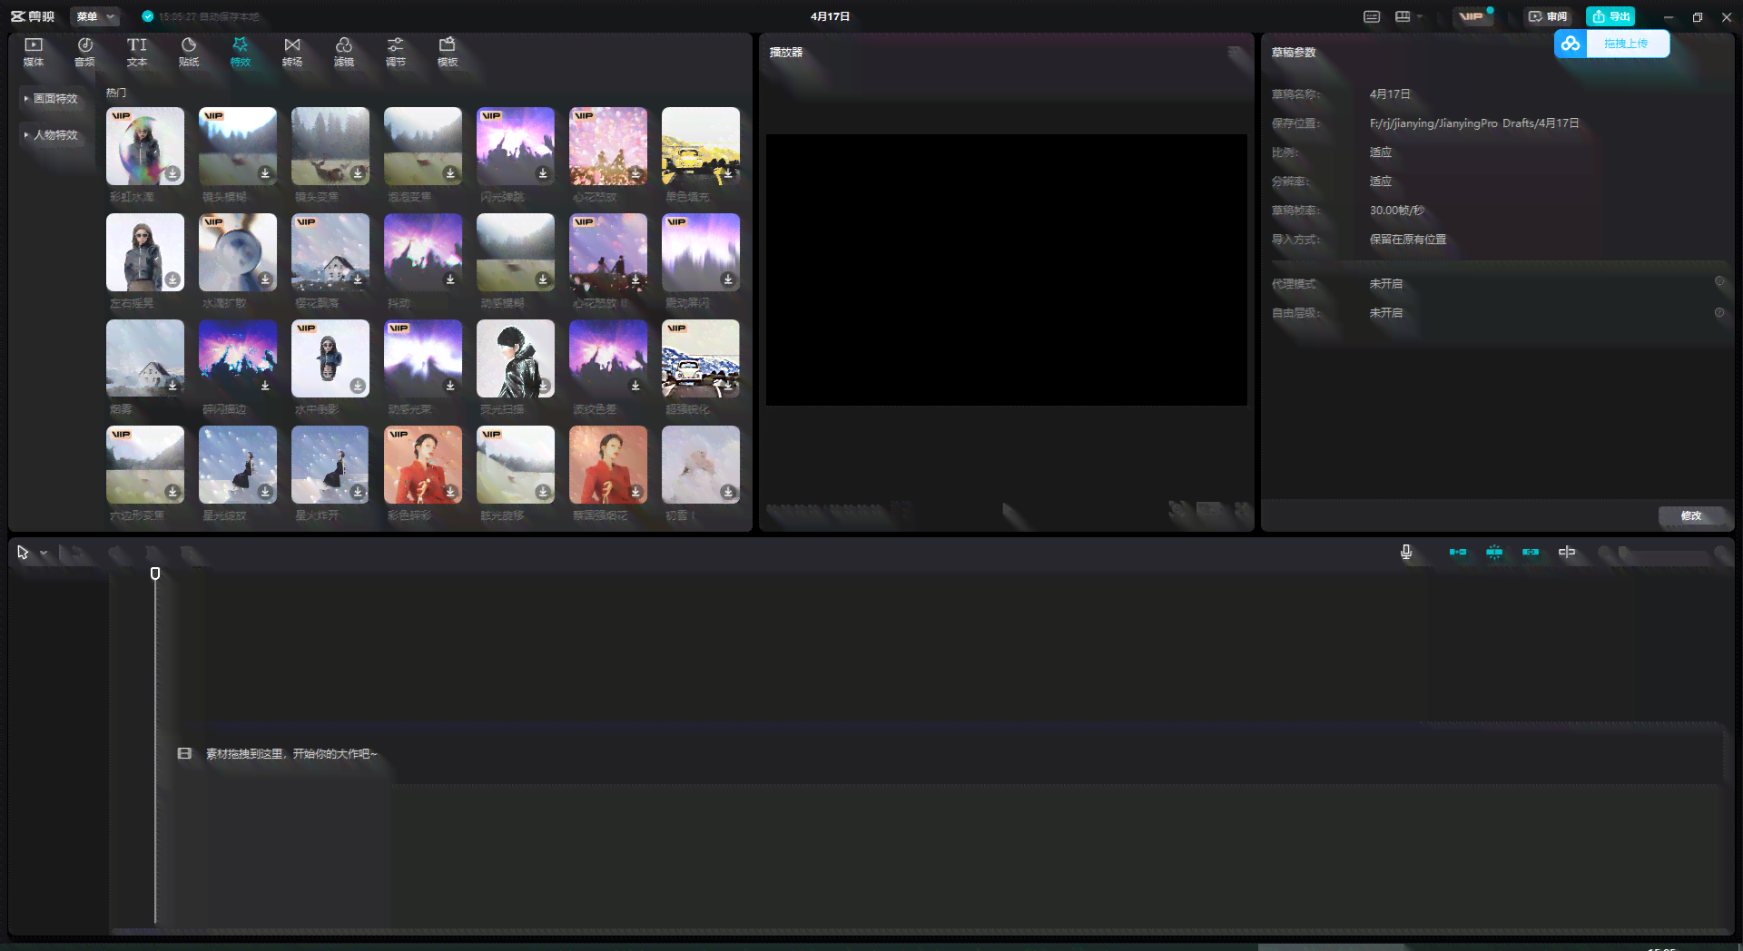Select the 特效 effects tab
Image resolution: width=1743 pixels, height=951 pixels.
241,52
